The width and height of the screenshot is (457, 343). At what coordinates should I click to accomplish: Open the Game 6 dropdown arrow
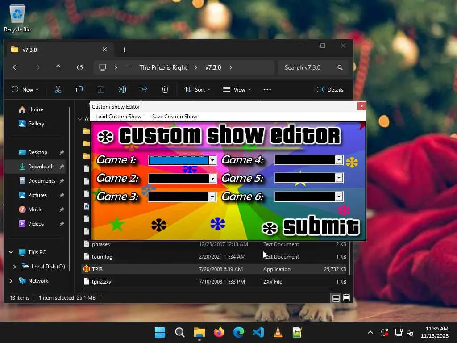click(x=339, y=197)
